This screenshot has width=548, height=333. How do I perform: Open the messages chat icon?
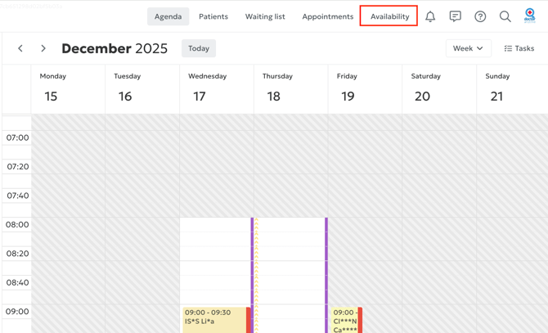coord(456,16)
